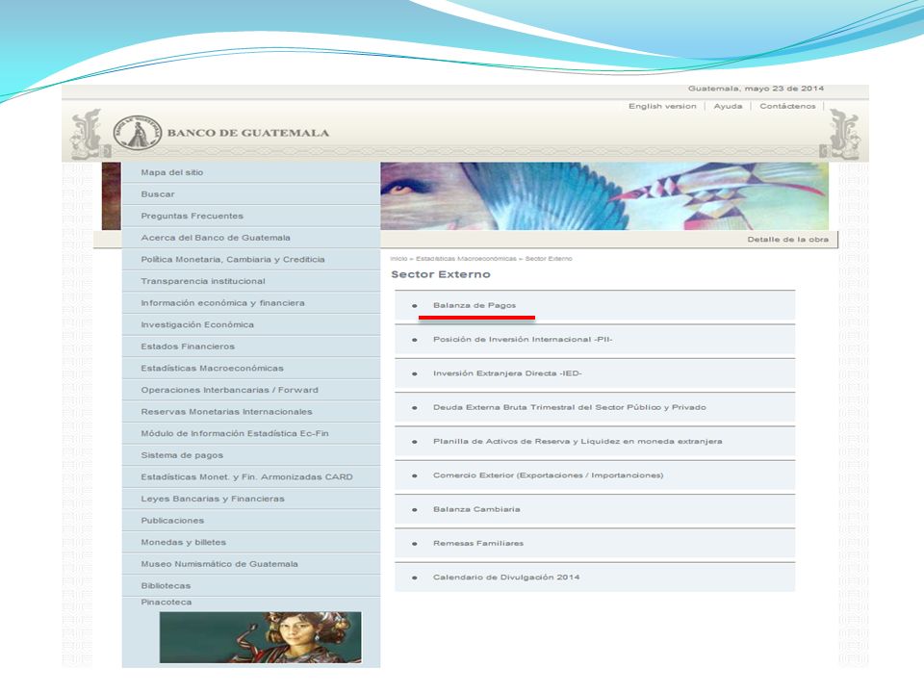Select Política Monetaria, Cambiaria y Crediticia
The height and width of the screenshot is (693, 924).
point(251,260)
